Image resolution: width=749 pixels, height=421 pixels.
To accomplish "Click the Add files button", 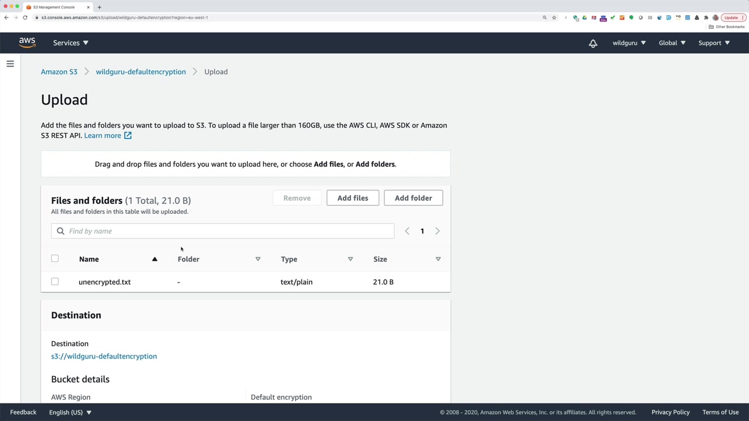I will (x=353, y=198).
